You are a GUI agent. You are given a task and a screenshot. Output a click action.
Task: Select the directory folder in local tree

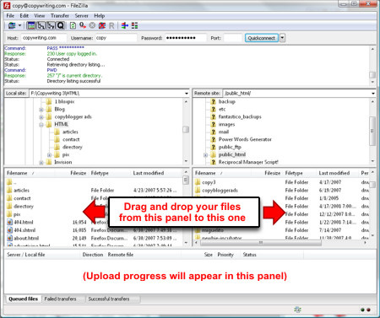pyautogui.click(x=73, y=147)
